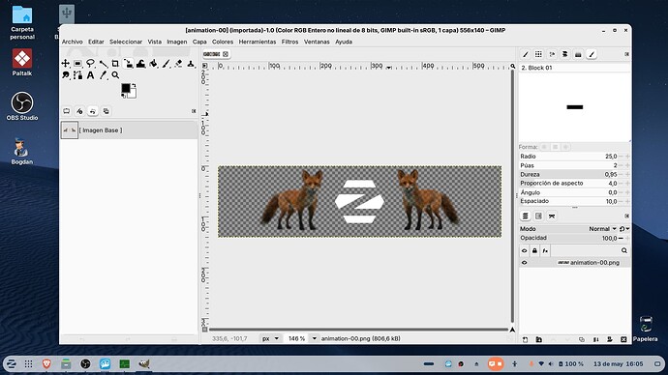This screenshot has width=668, height=375.
Task: Swap foreground and background colors
Action: (x=134, y=85)
